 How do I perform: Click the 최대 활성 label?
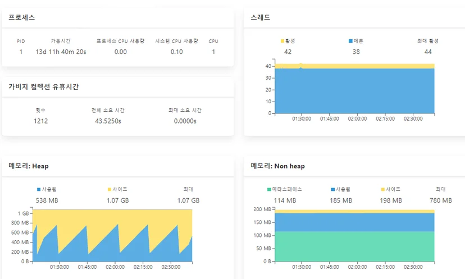[427, 41]
